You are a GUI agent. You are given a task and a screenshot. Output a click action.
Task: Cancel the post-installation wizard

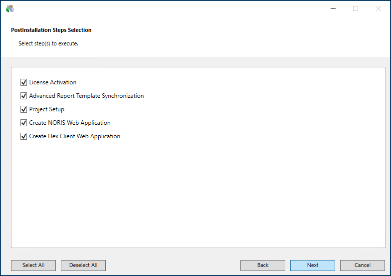point(362,265)
